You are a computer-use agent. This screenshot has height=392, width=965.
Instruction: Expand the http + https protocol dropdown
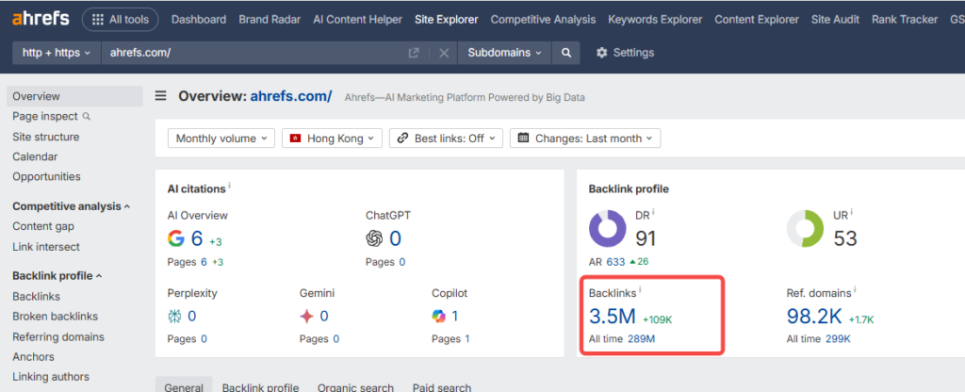pos(57,53)
